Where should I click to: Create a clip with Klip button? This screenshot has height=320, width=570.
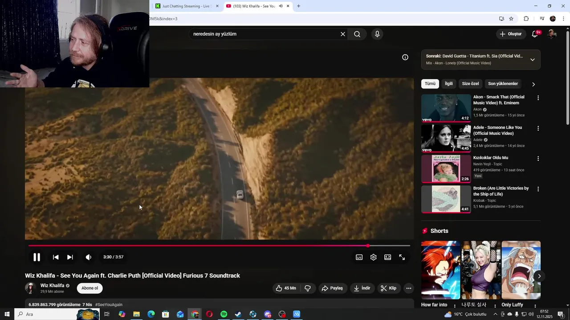388,288
